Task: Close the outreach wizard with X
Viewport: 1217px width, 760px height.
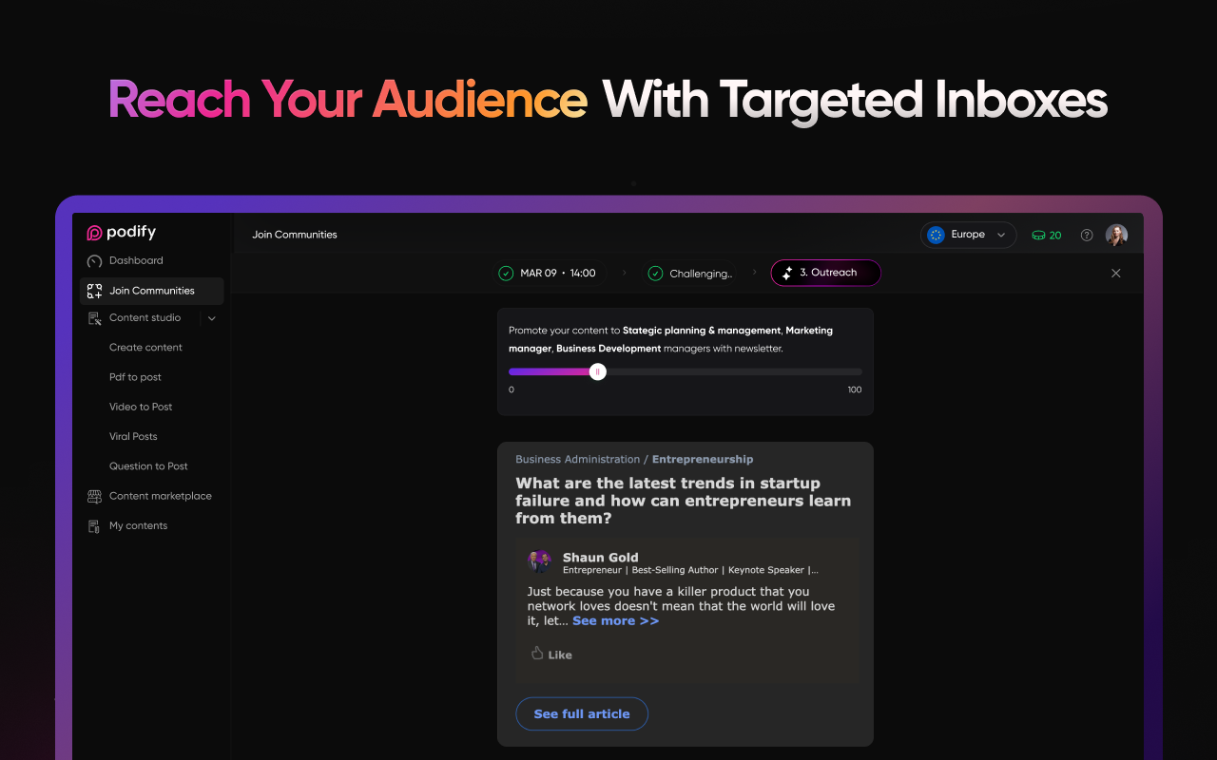Action: tap(1116, 273)
